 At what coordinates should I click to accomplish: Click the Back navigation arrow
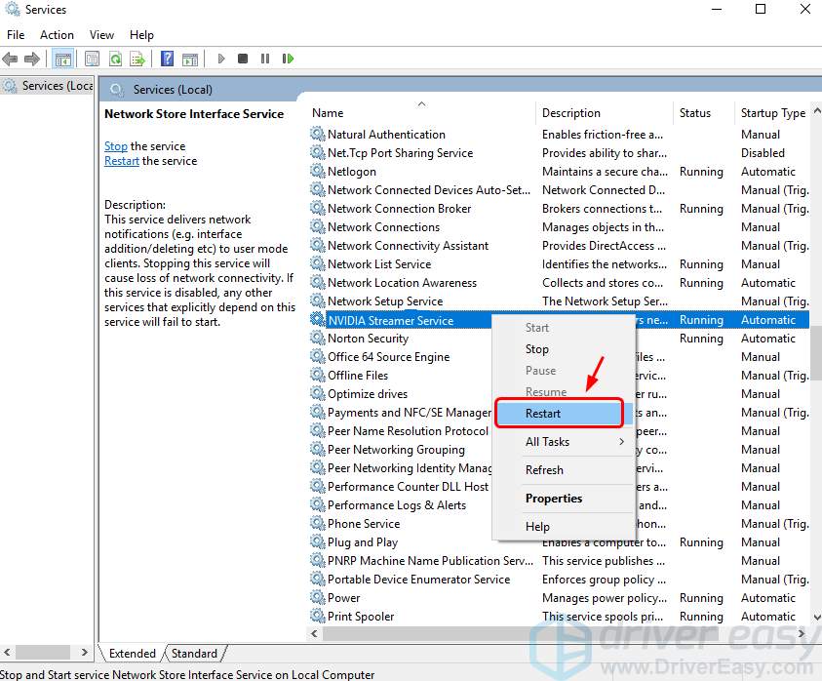point(11,58)
